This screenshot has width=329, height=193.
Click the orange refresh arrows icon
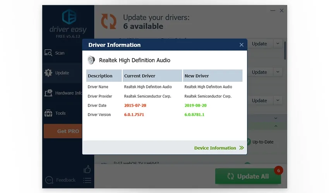(x=108, y=22)
